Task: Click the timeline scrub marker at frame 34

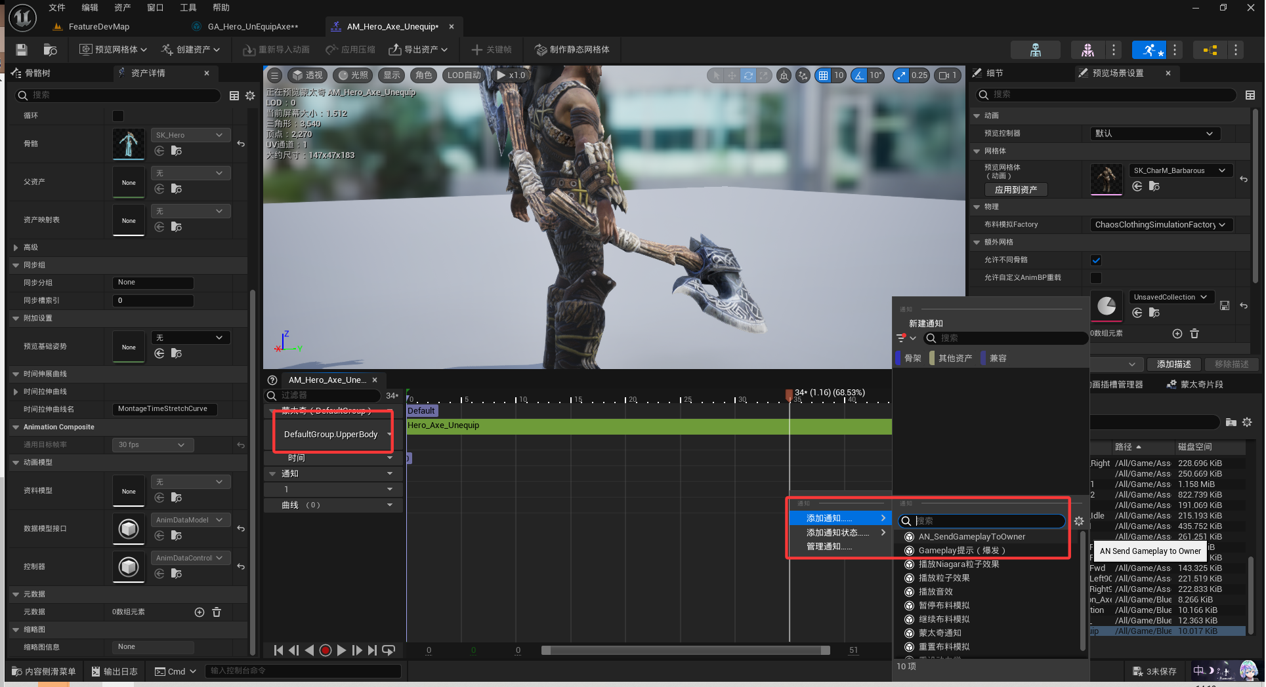Action: click(789, 395)
